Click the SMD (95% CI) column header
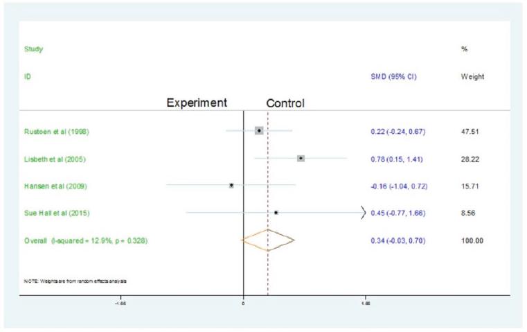Screen dimensions: 527x332 pos(393,76)
